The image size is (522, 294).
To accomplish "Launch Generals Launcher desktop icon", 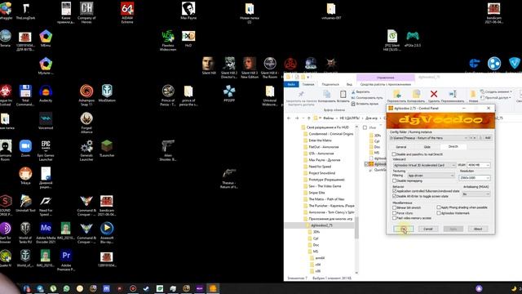I will coord(86,150).
